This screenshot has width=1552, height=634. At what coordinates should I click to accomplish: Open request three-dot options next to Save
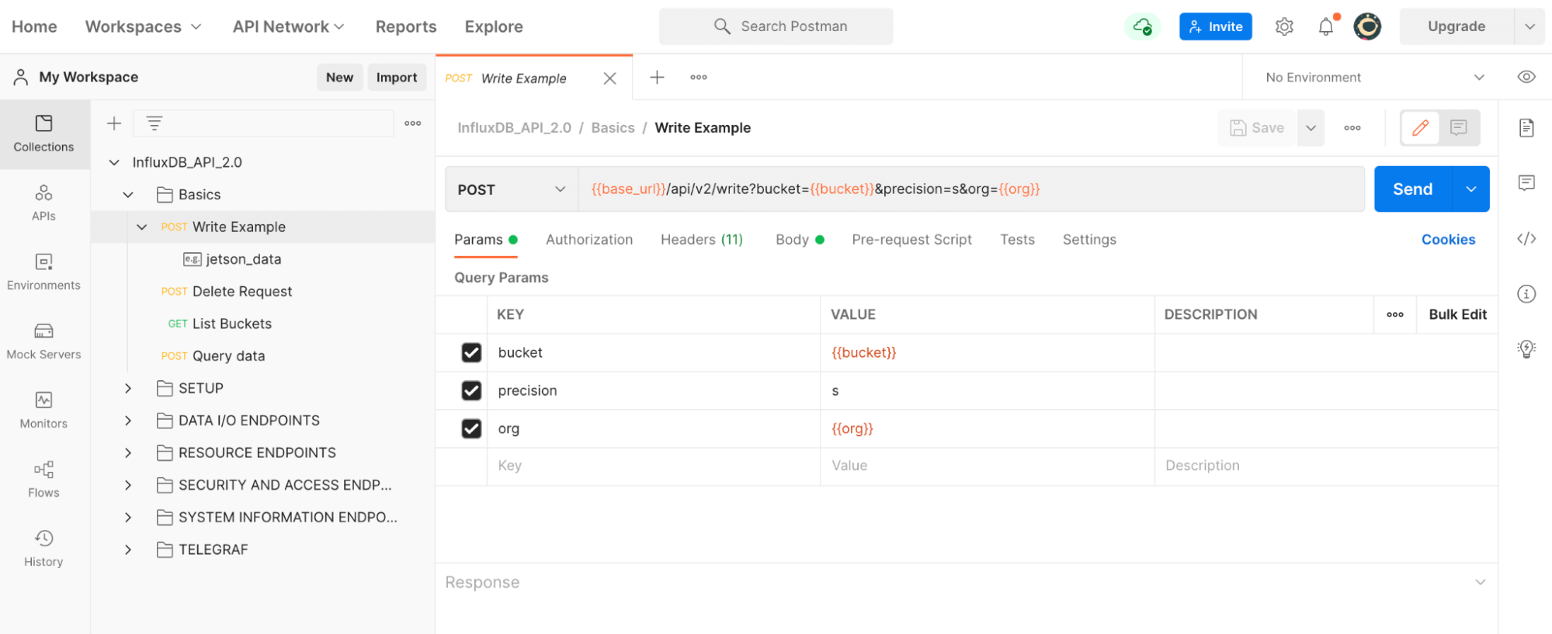1352,128
